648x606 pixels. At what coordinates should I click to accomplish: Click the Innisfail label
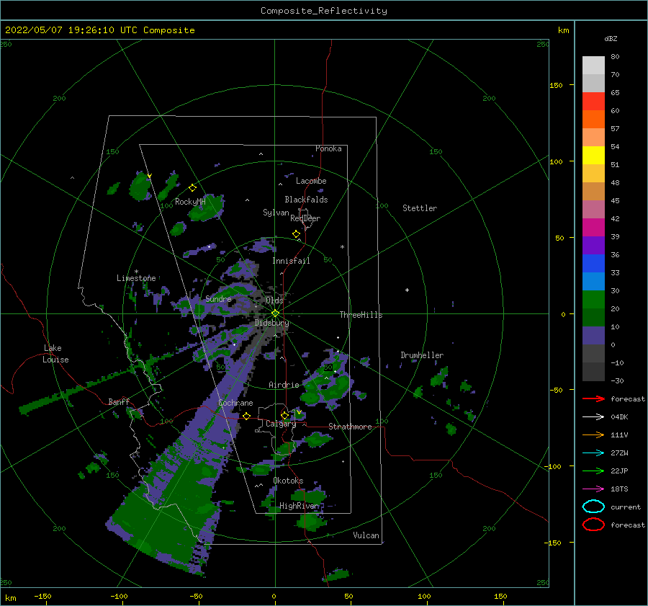(x=291, y=261)
